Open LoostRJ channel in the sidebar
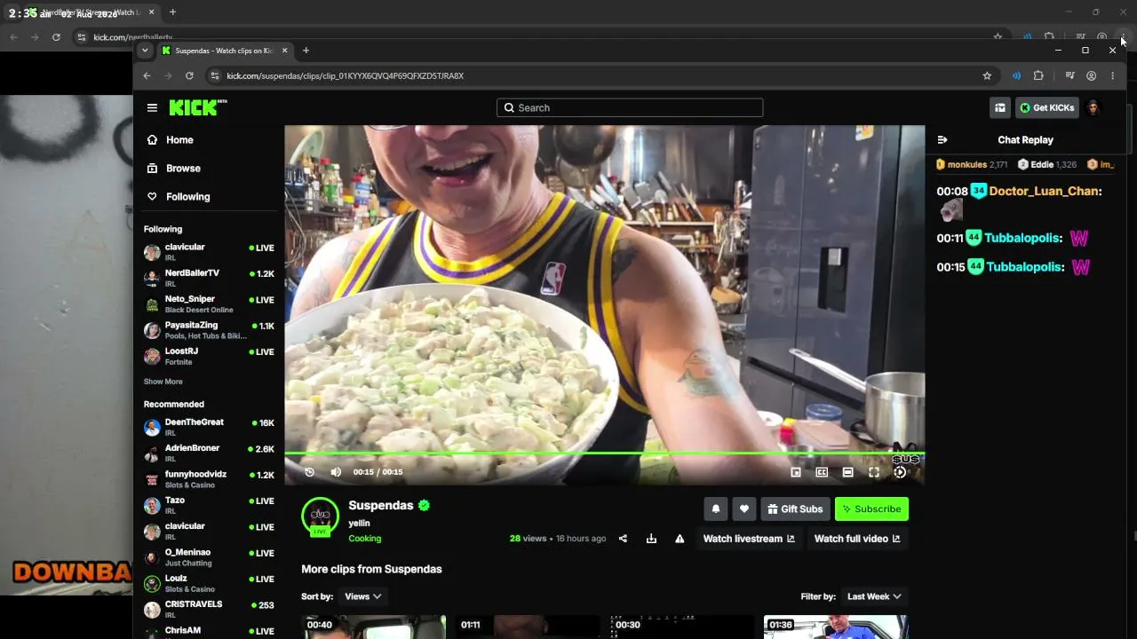 pyautogui.click(x=209, y=356)
